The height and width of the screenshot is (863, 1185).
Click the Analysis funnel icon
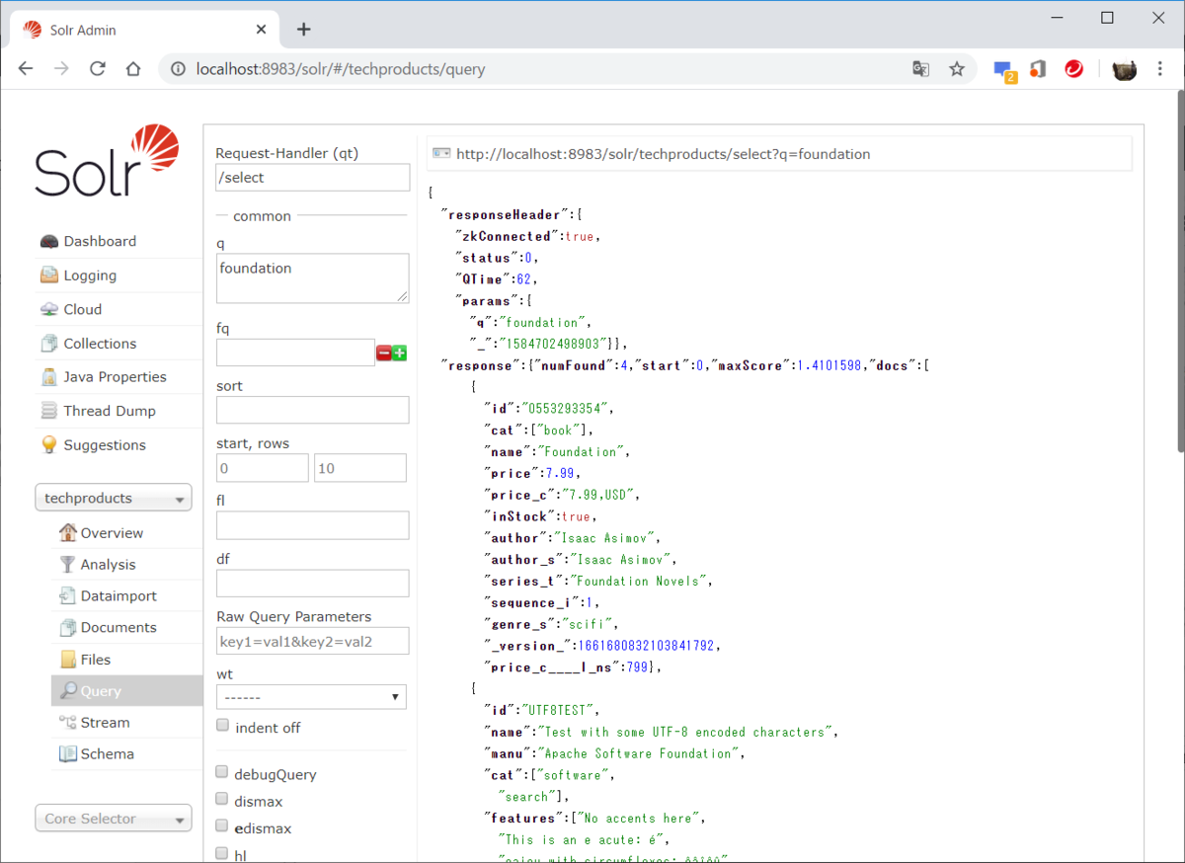(68, 564)
